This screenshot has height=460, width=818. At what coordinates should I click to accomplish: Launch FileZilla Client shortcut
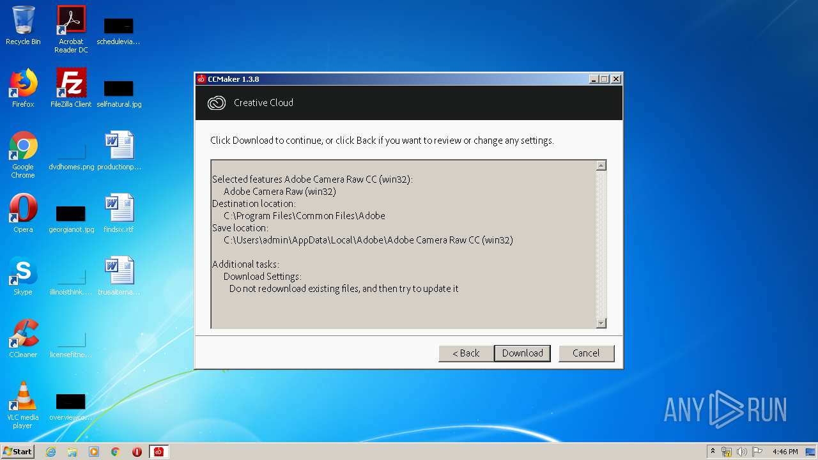[x=71, y=89]
